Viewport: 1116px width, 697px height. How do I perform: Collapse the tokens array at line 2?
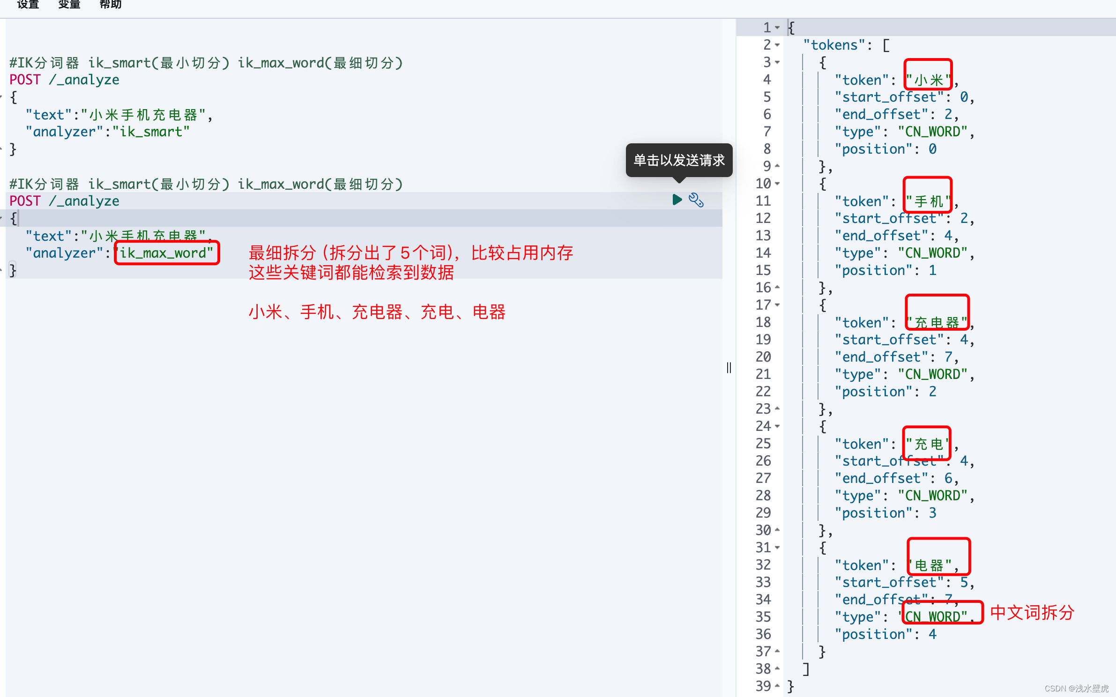tap(777, 45)
